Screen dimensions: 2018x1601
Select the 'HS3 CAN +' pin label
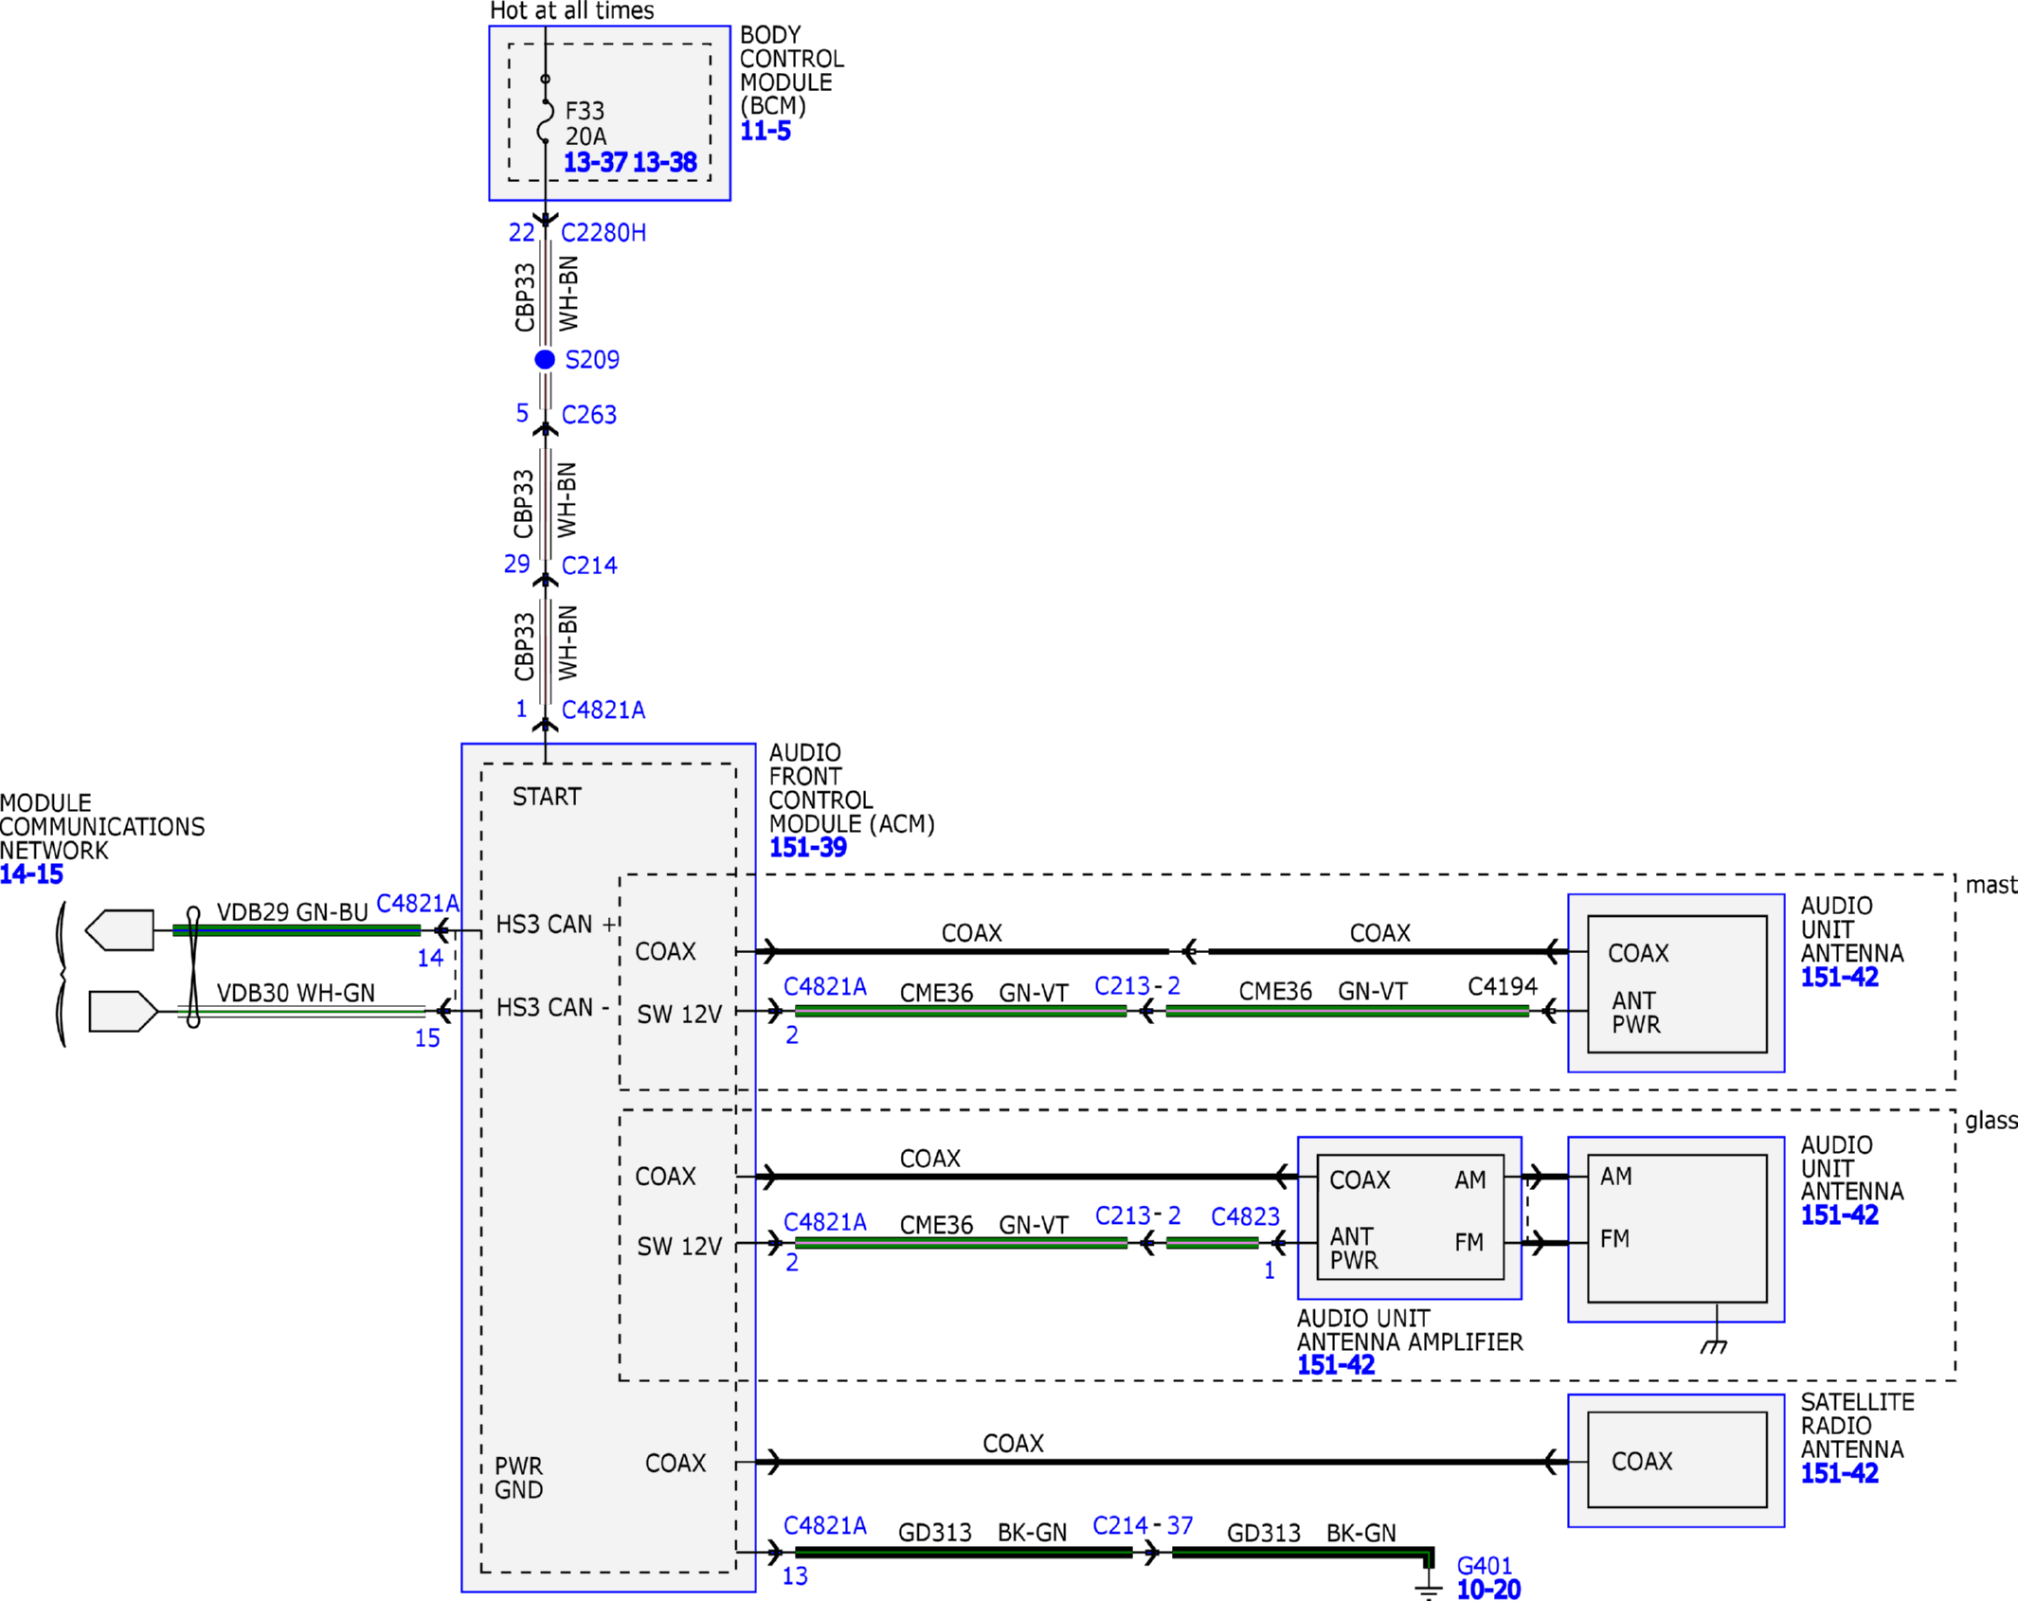point(557,925)
